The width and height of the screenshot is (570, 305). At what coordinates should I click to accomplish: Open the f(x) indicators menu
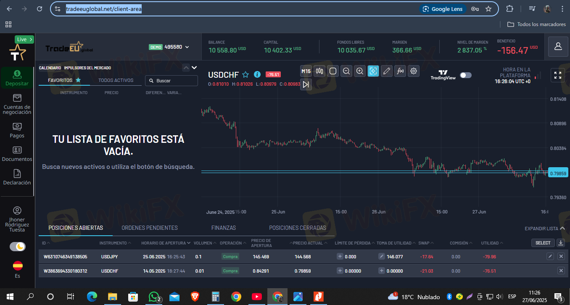[400, 71]
